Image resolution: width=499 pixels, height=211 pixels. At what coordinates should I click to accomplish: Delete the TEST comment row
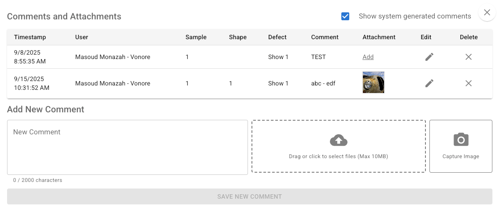(x=469, y=57)
